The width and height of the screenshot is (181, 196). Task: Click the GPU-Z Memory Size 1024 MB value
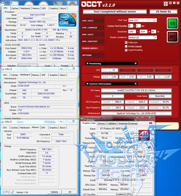[106, 175]
